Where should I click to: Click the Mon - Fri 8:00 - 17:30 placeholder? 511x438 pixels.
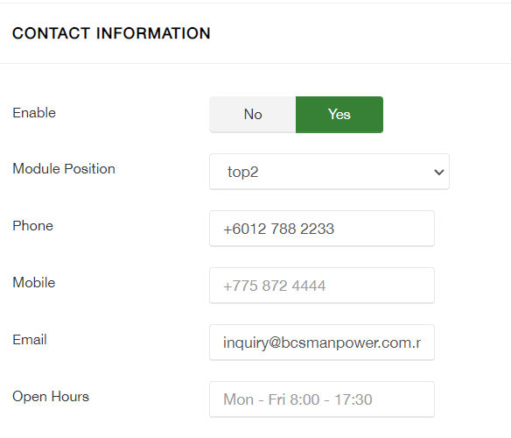[x=297, y=399]
